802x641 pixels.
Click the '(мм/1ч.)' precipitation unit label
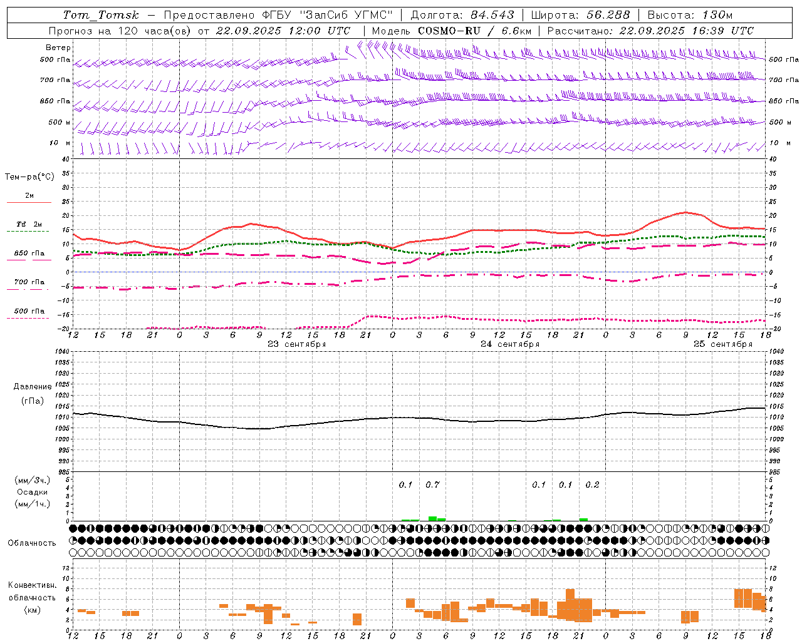[x=33, y=504]
